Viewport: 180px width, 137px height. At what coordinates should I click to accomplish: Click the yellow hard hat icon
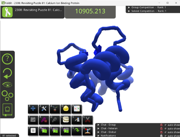coord(66,109)
